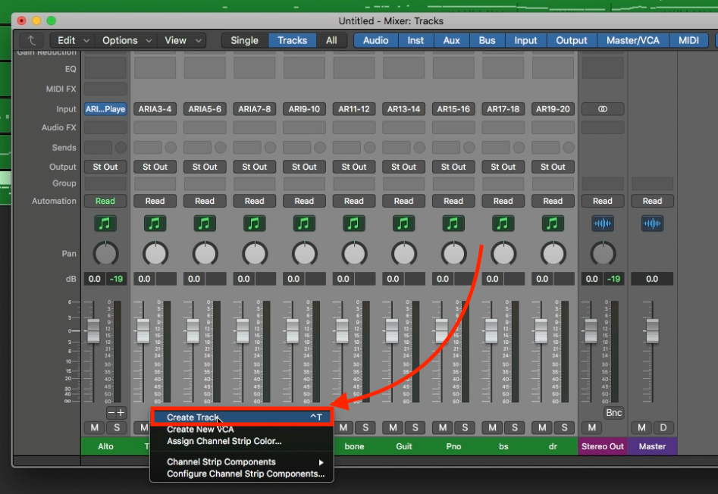Click the stereo link icon on Stereo Out
This screenshot has height=494, width=718.
(x=603, y=109)
